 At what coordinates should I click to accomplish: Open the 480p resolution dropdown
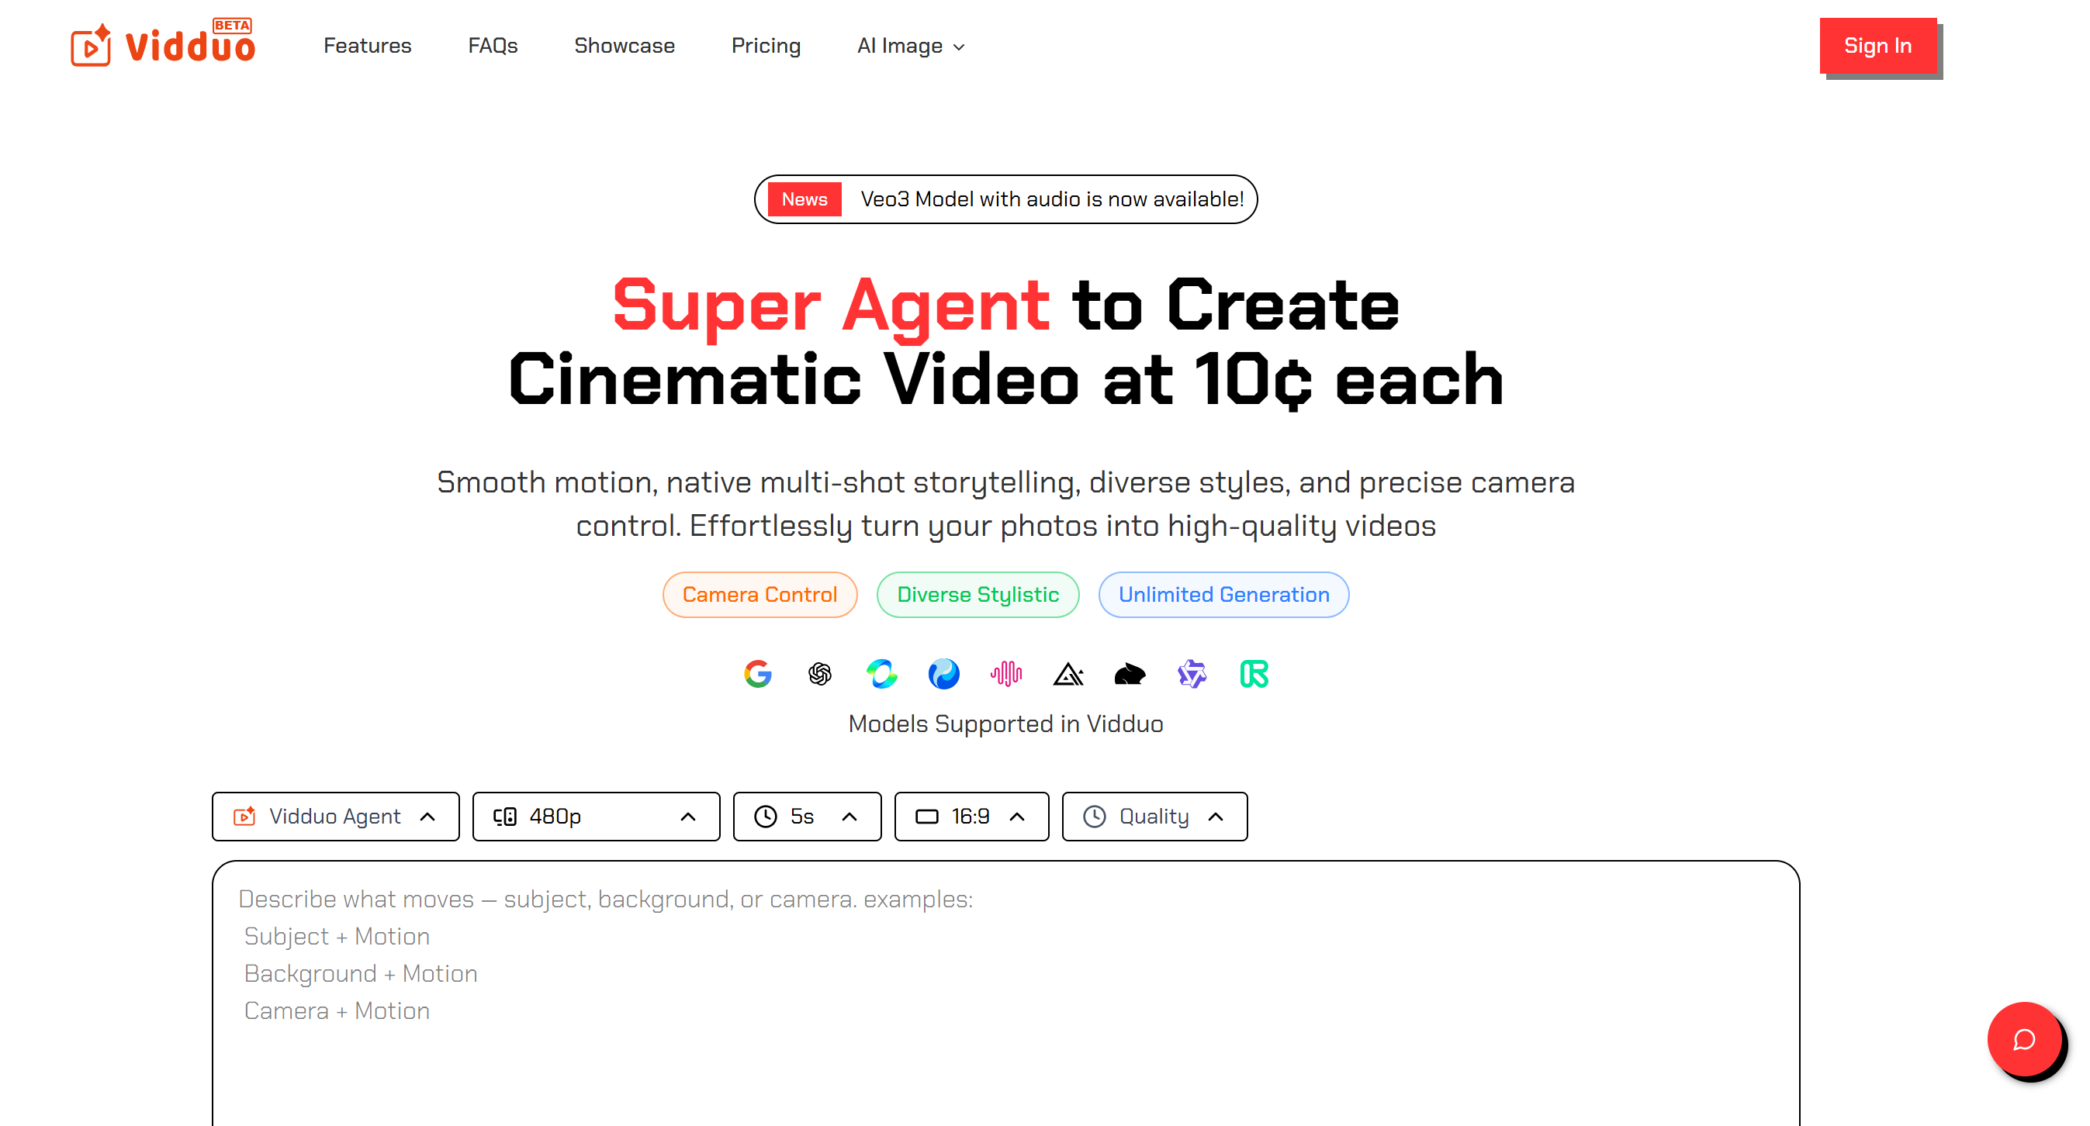[597, 816]
